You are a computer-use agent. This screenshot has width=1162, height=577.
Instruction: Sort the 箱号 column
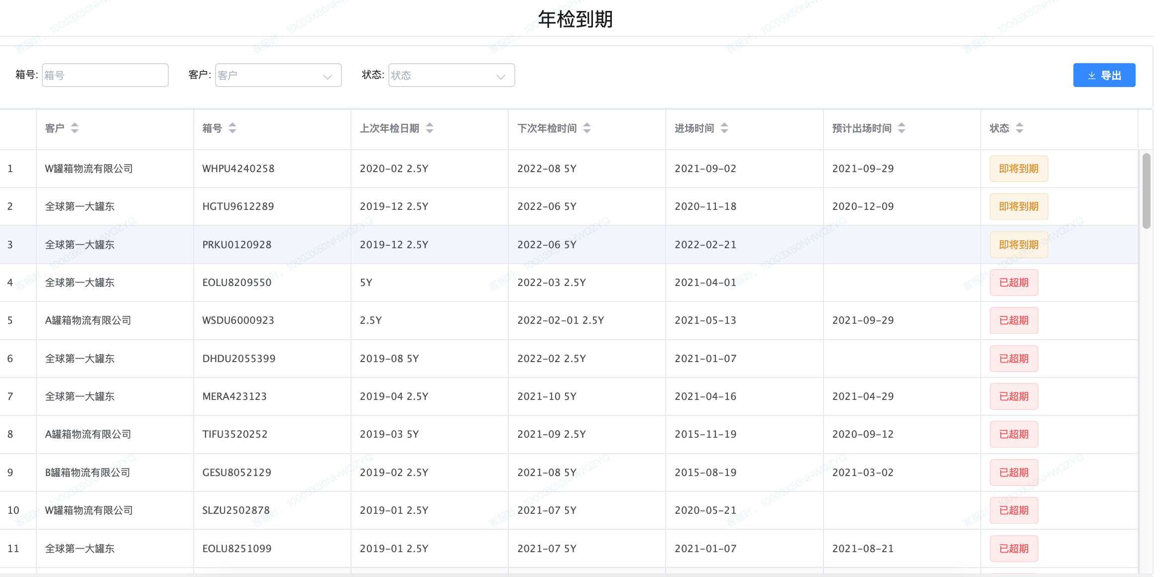point(232,128)
